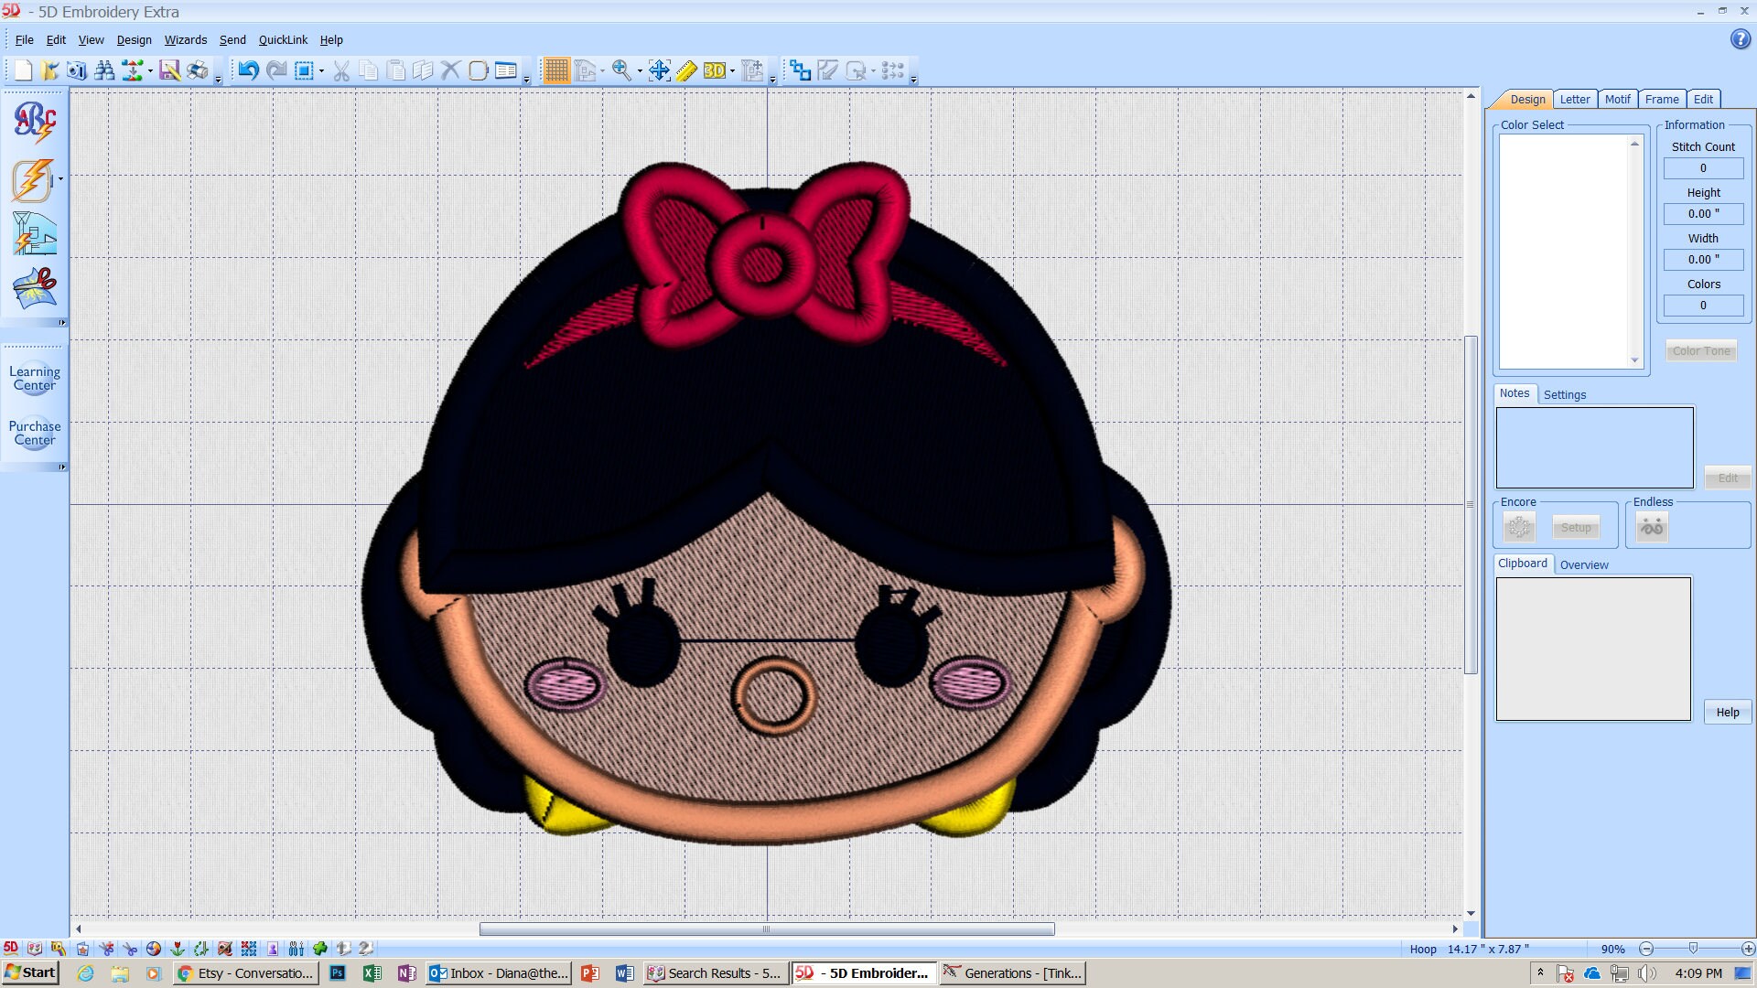Open the dropdown arrow beside the Insert icon
The height and width of the screenshot is (988, 1757).
(150, 71)
